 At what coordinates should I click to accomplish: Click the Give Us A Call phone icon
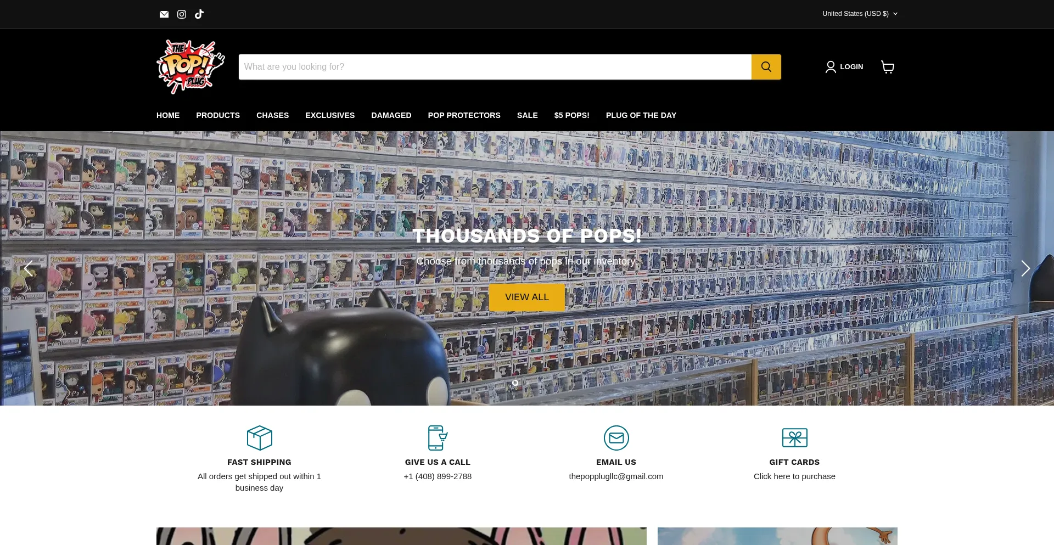[x=437, y=438]
